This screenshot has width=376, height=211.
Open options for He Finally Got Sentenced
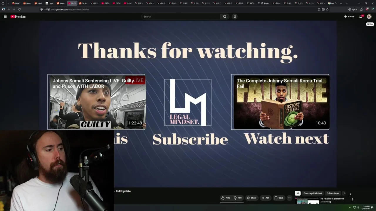click(352, 199)
